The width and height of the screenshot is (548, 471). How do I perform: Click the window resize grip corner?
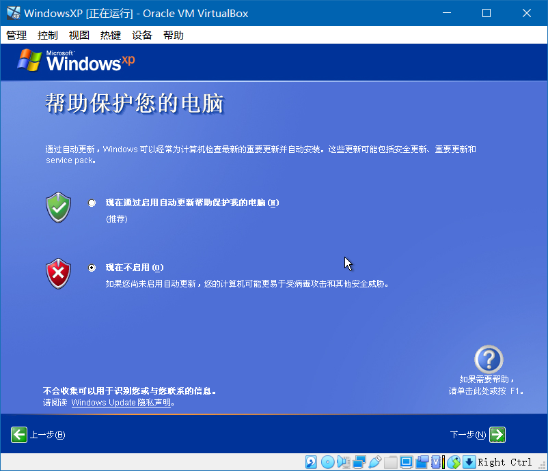click(542, 466)
